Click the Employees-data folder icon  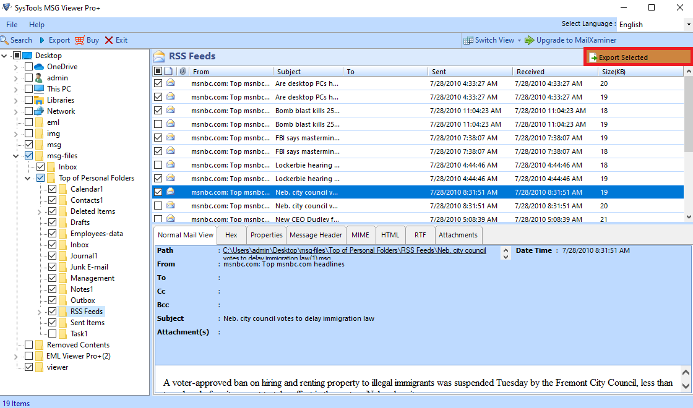point(62,234)
